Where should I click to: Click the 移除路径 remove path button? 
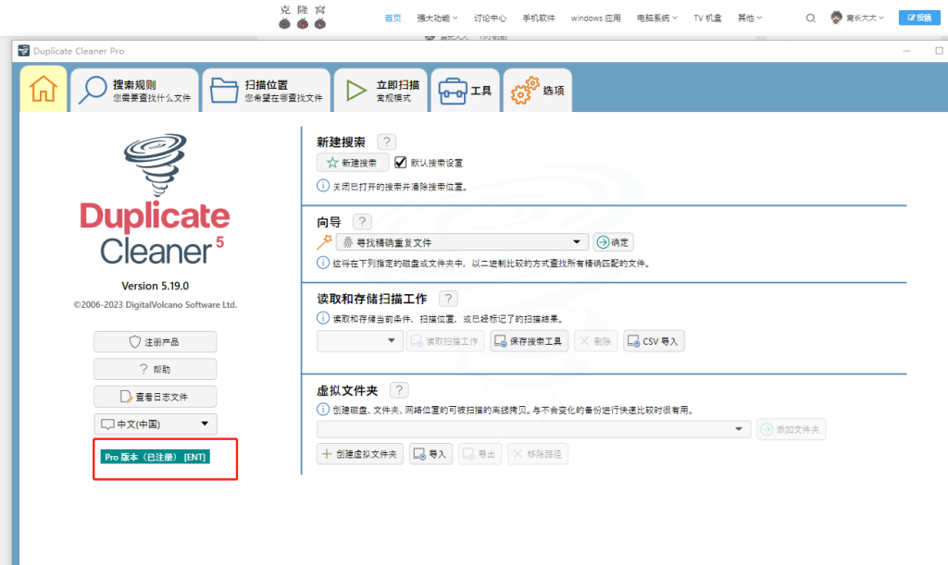tap(538, 454)
